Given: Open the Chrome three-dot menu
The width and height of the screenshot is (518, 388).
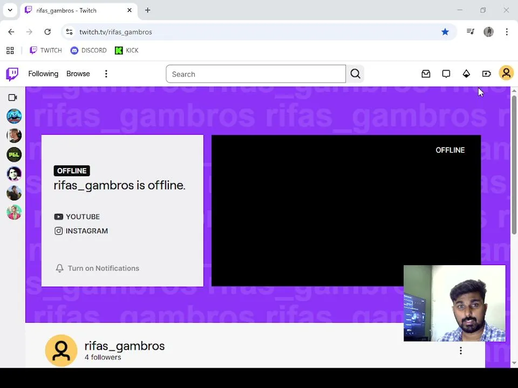Looking at the screenshot, I should pyautogui.click(x=507, y=32).
